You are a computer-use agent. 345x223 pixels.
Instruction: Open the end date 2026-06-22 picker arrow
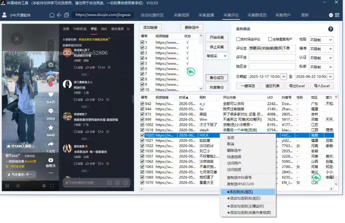point(331,77)
